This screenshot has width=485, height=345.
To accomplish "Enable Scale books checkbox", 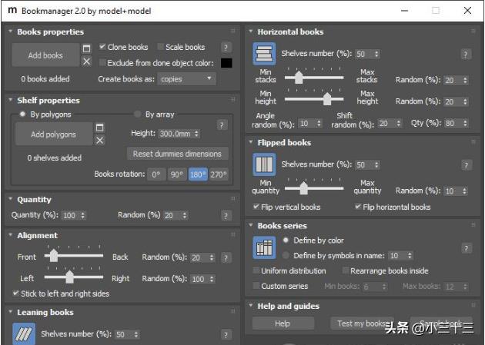I will tap(160, 47).
